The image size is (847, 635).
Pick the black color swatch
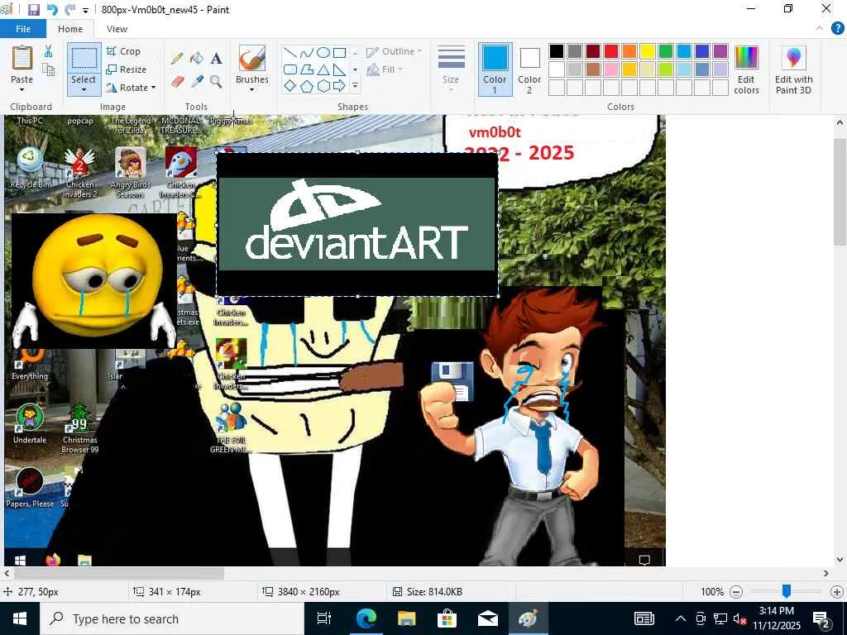coord(557,51)
